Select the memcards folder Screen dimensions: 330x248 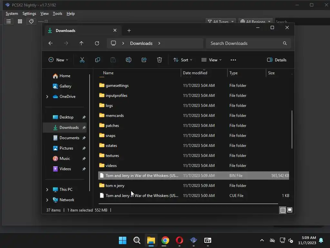pos(194,116)
